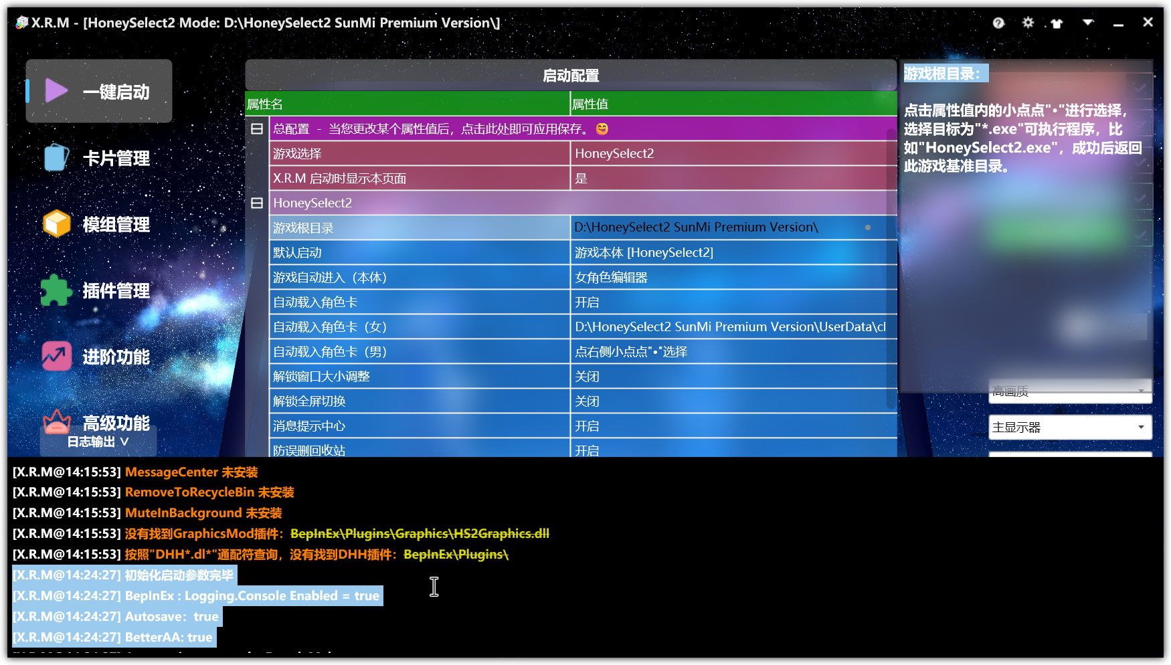Open 模组管理 mod management
Screen dimensions: 1171x665
(x=98, y=225)
